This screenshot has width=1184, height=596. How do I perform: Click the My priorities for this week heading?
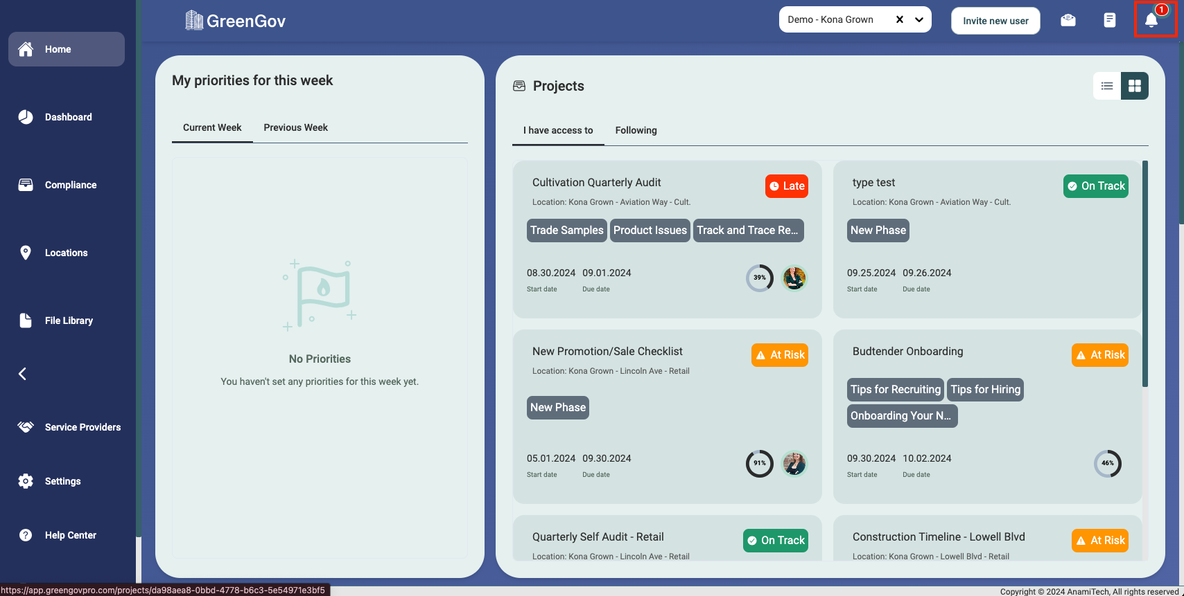(252, 80)
